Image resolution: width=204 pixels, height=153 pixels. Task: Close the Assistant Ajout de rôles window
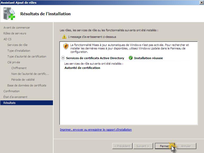coord(202,2)
